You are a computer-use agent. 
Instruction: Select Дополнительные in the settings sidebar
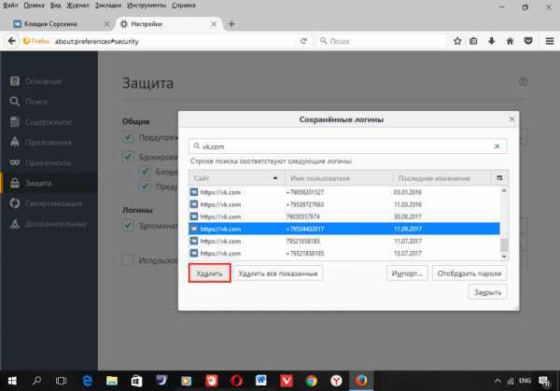tap(49, 224)
